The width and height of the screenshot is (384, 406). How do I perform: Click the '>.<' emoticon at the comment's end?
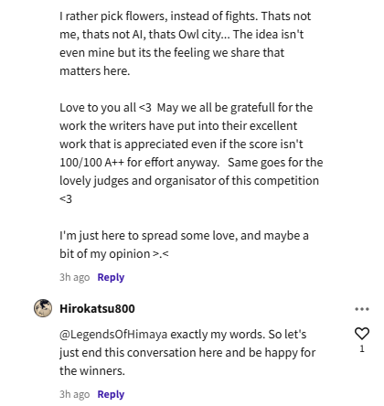[x=161, y=254]
